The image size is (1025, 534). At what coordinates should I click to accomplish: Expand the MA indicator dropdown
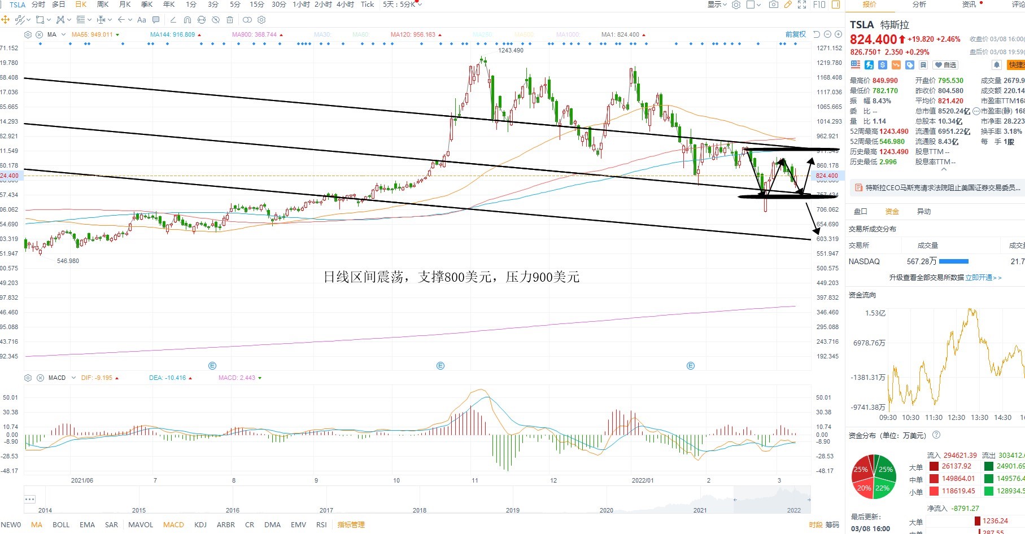click(x=63, y=34)
